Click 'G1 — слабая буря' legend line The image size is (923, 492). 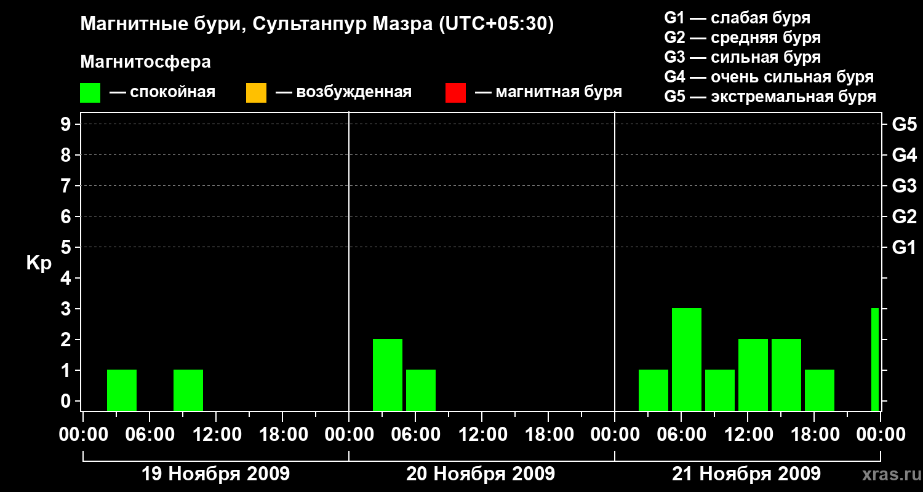(737, 18)
